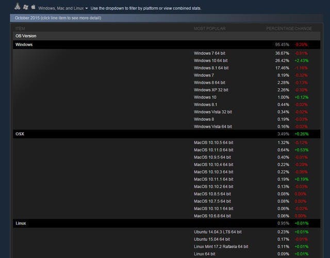Image resolution: width=330 pixels, height=258 pixels.
Task: Click the Windows 8.1 64 bit entry
Action: (x=211, y=68)
